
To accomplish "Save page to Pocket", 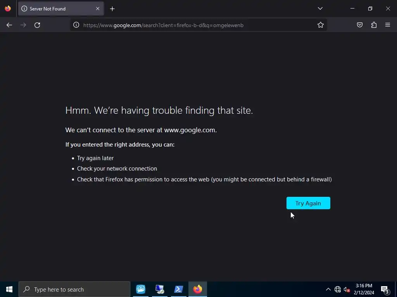I will coord(359,25).
